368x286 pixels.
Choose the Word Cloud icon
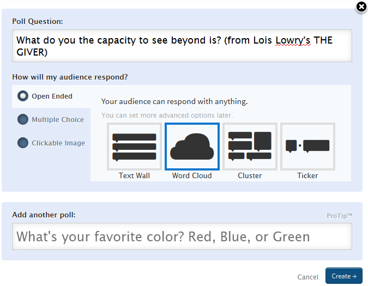click(x=192, y=147)
